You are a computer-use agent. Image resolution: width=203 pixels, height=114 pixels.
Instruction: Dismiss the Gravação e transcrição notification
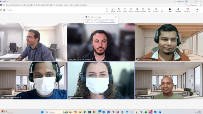click(x=116, y=17)
